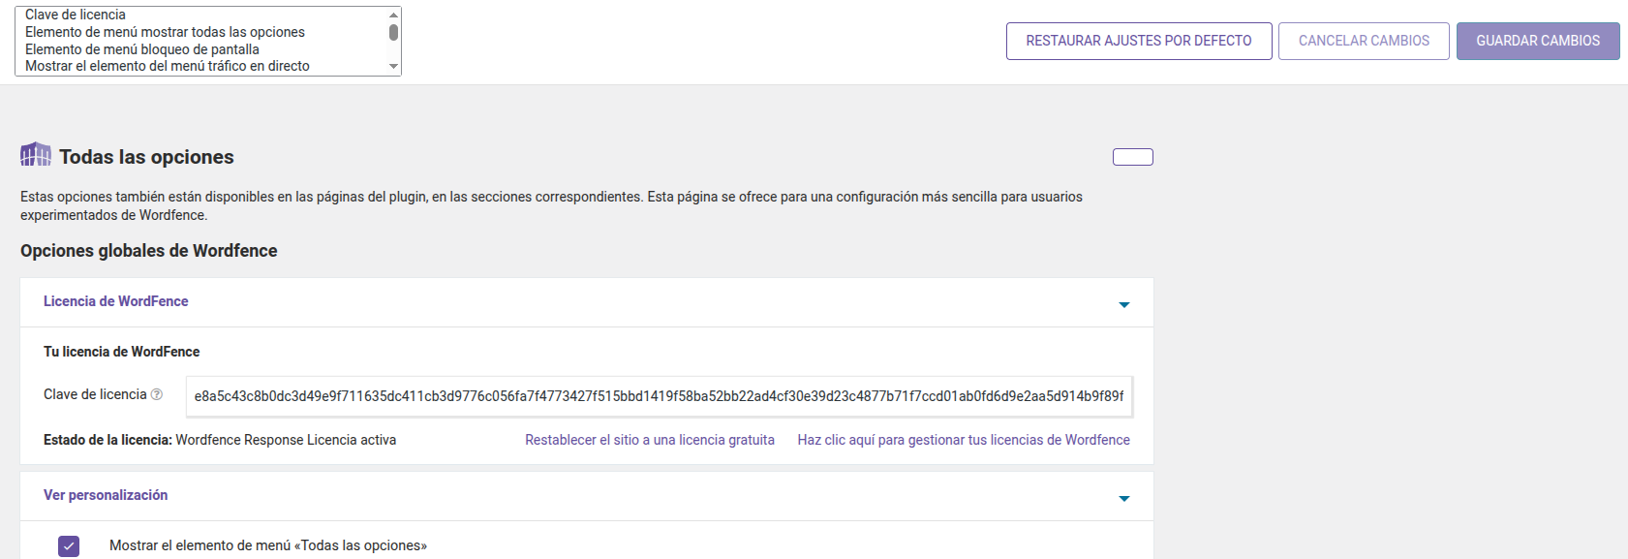
Task: Click the blank button beside Todas las opciones
Action: point(1133,157)
